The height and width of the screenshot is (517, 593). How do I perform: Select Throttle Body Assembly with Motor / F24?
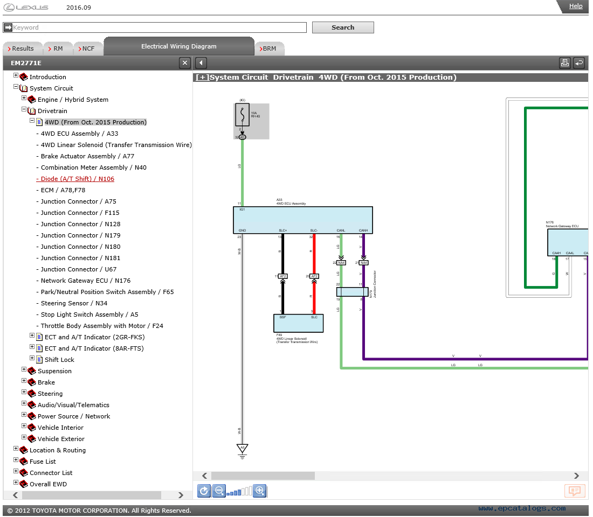tap(102, 326)
